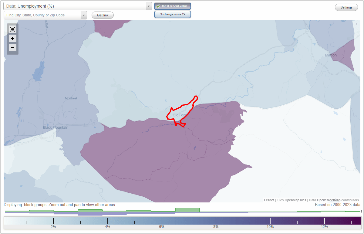Click 'Based on 2000-2023 data' text

coord(338,205)
